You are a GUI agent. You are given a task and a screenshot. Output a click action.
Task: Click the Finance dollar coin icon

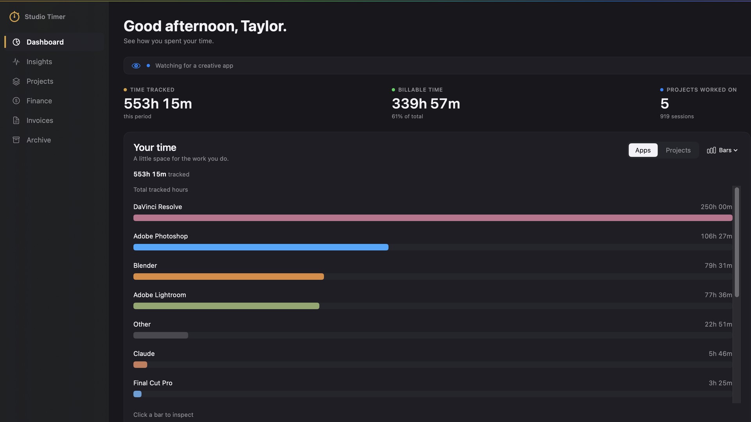[16, 101]
